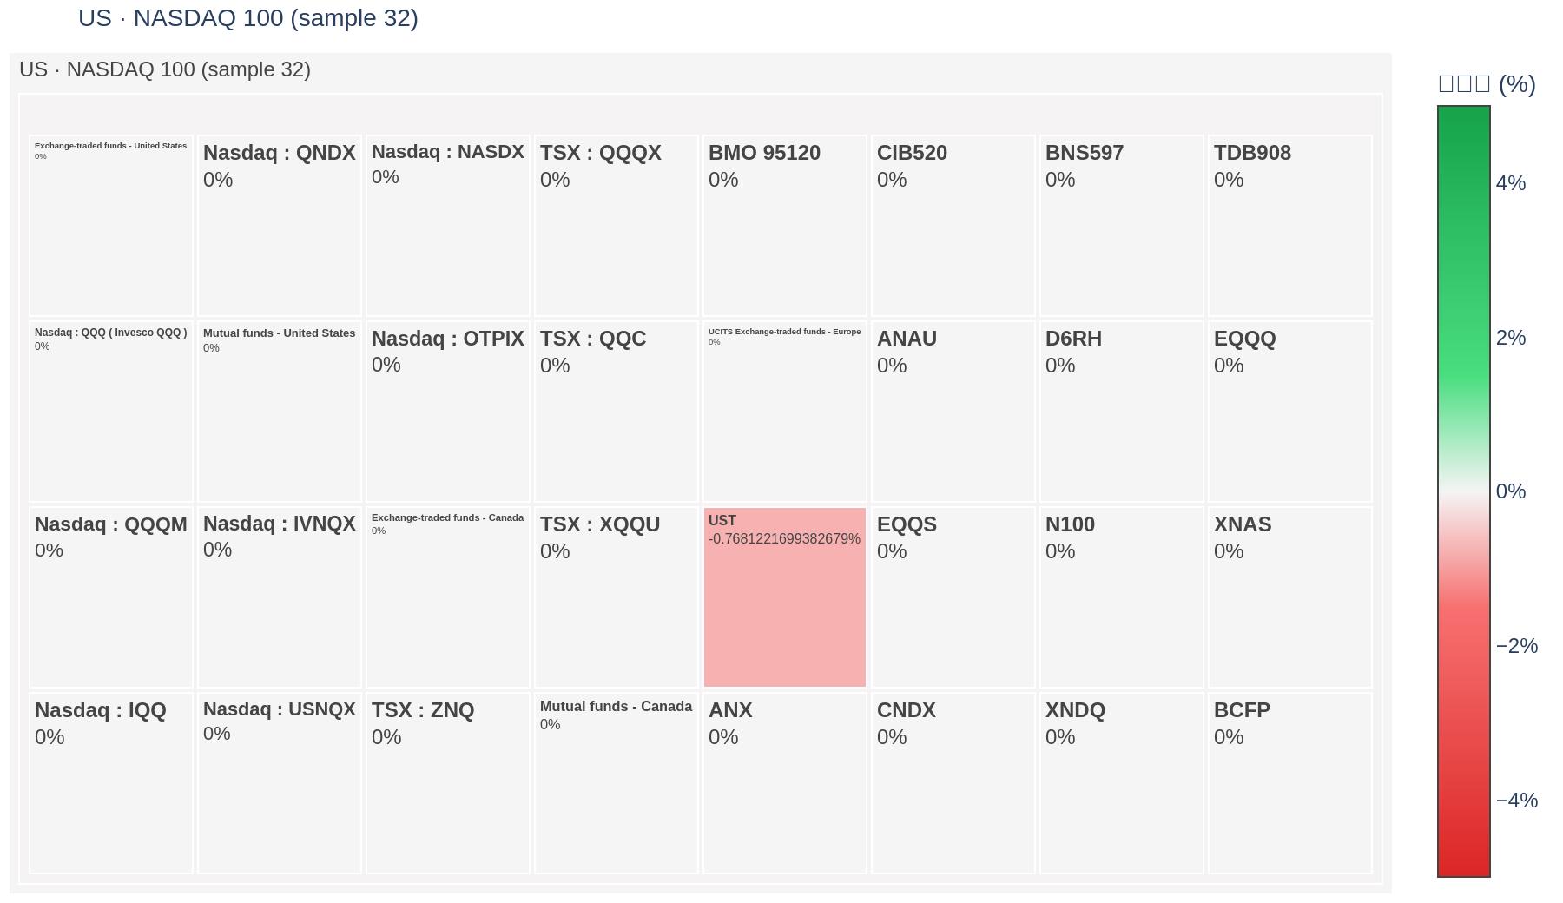Image resolution: width=1563 pixels, height=903 pixels.
Task: Open the XNAS tile
Action: pos(1290,597)
